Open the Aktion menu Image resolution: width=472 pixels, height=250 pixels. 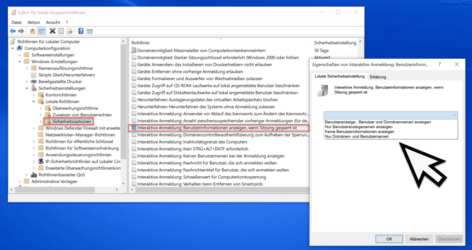point(34,22)
